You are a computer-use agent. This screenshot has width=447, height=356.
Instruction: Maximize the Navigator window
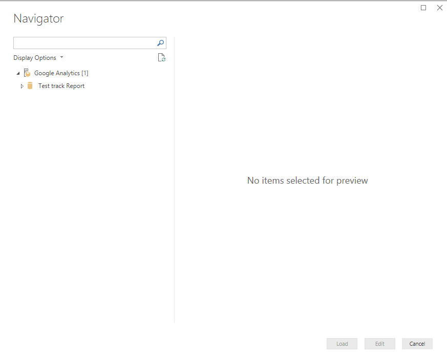(x=423, y=8)
